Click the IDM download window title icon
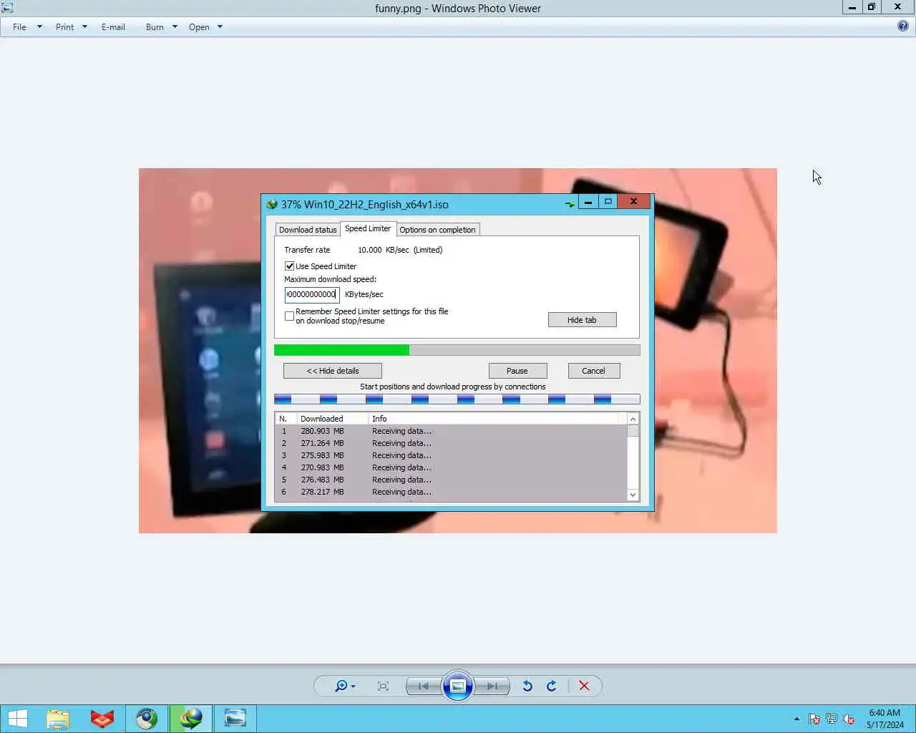916x733 pixels. pyautogui.click(x=272, y=204)
